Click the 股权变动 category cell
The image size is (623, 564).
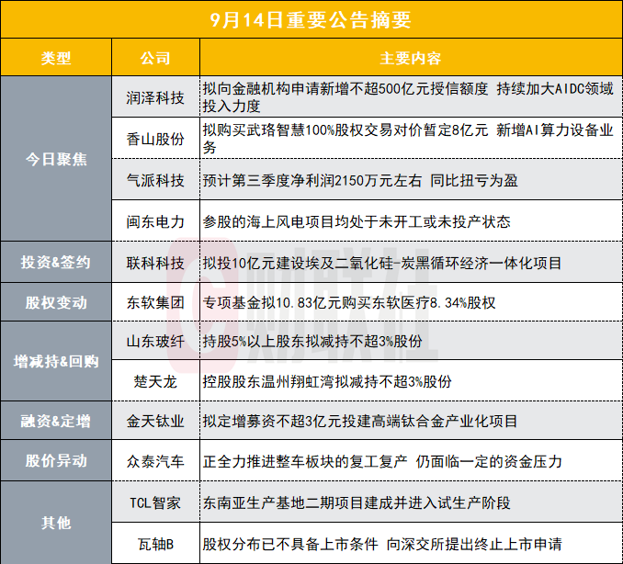click(x=56, y=302)
